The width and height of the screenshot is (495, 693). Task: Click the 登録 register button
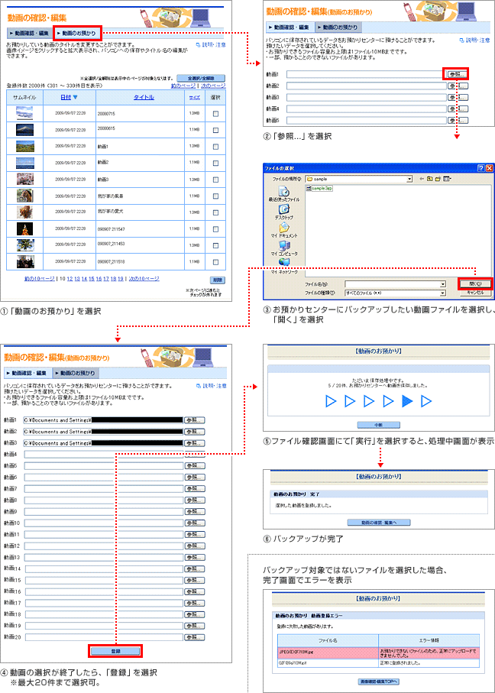pyautogui.click(x=116, y=650)
